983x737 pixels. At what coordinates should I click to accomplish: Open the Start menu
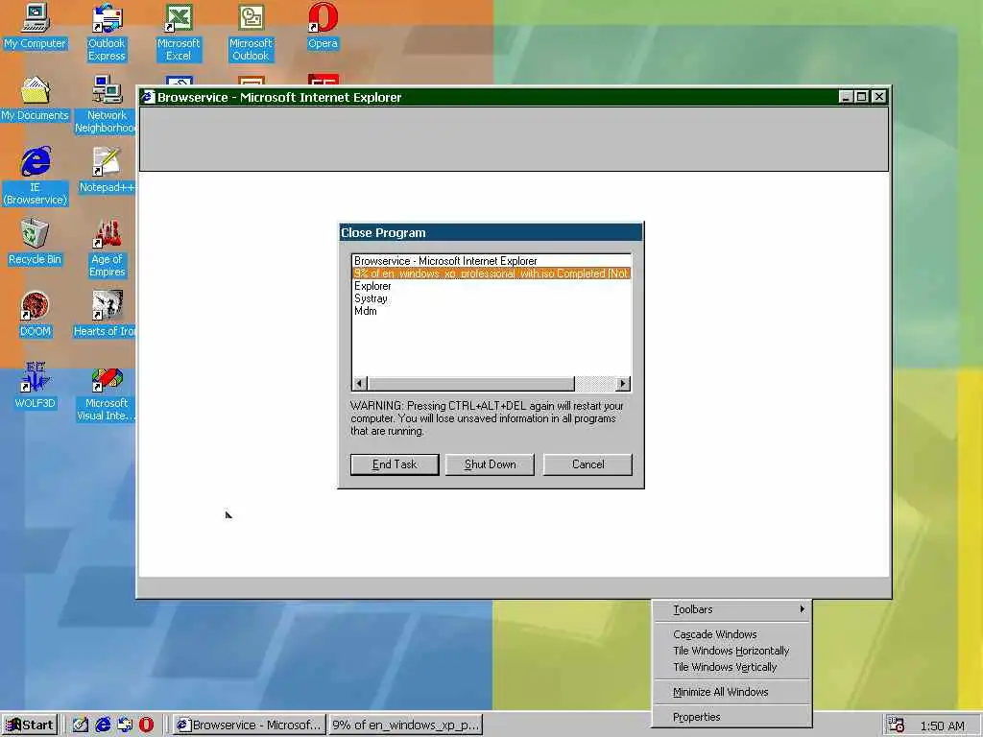[30, 725]
